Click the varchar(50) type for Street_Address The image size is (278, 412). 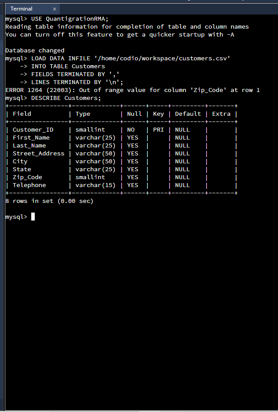click(95, 153)
